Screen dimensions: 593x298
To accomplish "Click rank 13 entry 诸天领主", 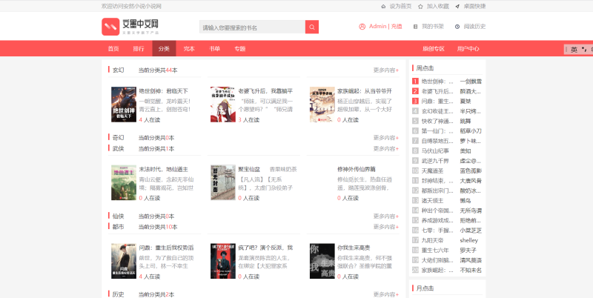I will pyautogui.click(x=432, y=200).
